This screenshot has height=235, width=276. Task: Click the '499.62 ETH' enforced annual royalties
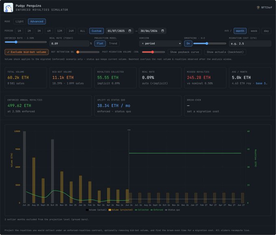[19, 106]
